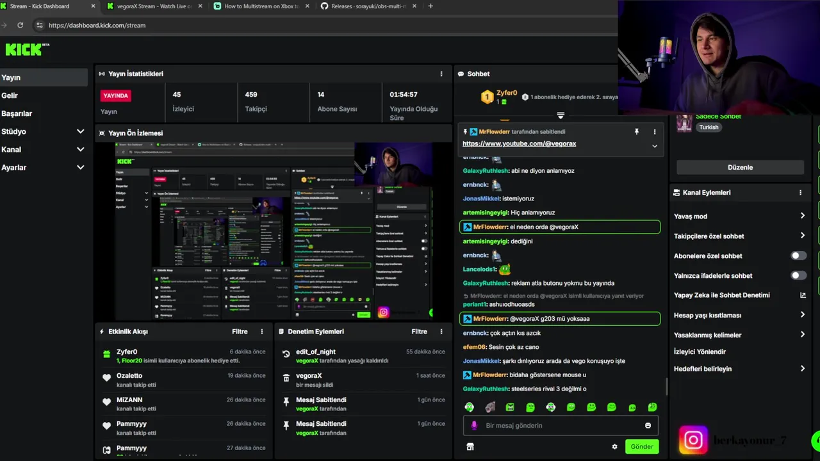This screenshot has height=461, width=820.
Task: Click Lancelods1 username in chat
Action: [x=479, y=270]
